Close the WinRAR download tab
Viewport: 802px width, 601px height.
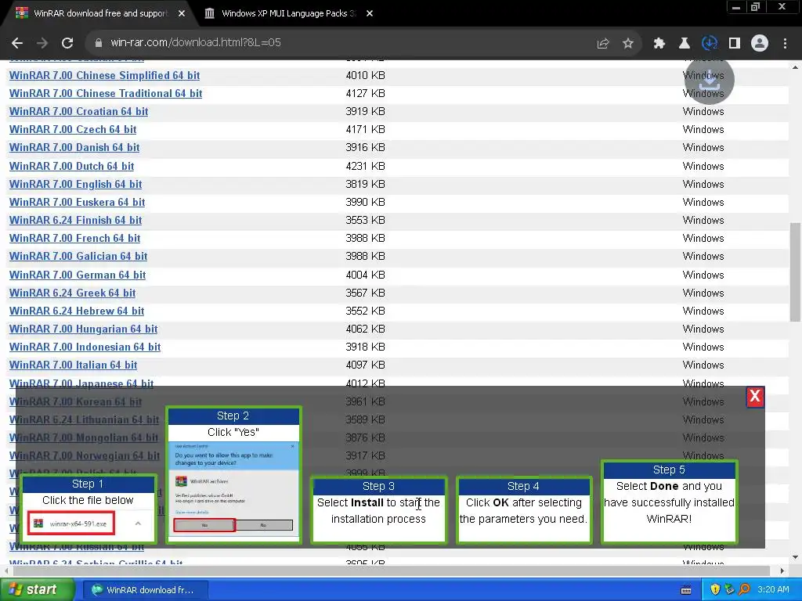[x=182, y=13]
